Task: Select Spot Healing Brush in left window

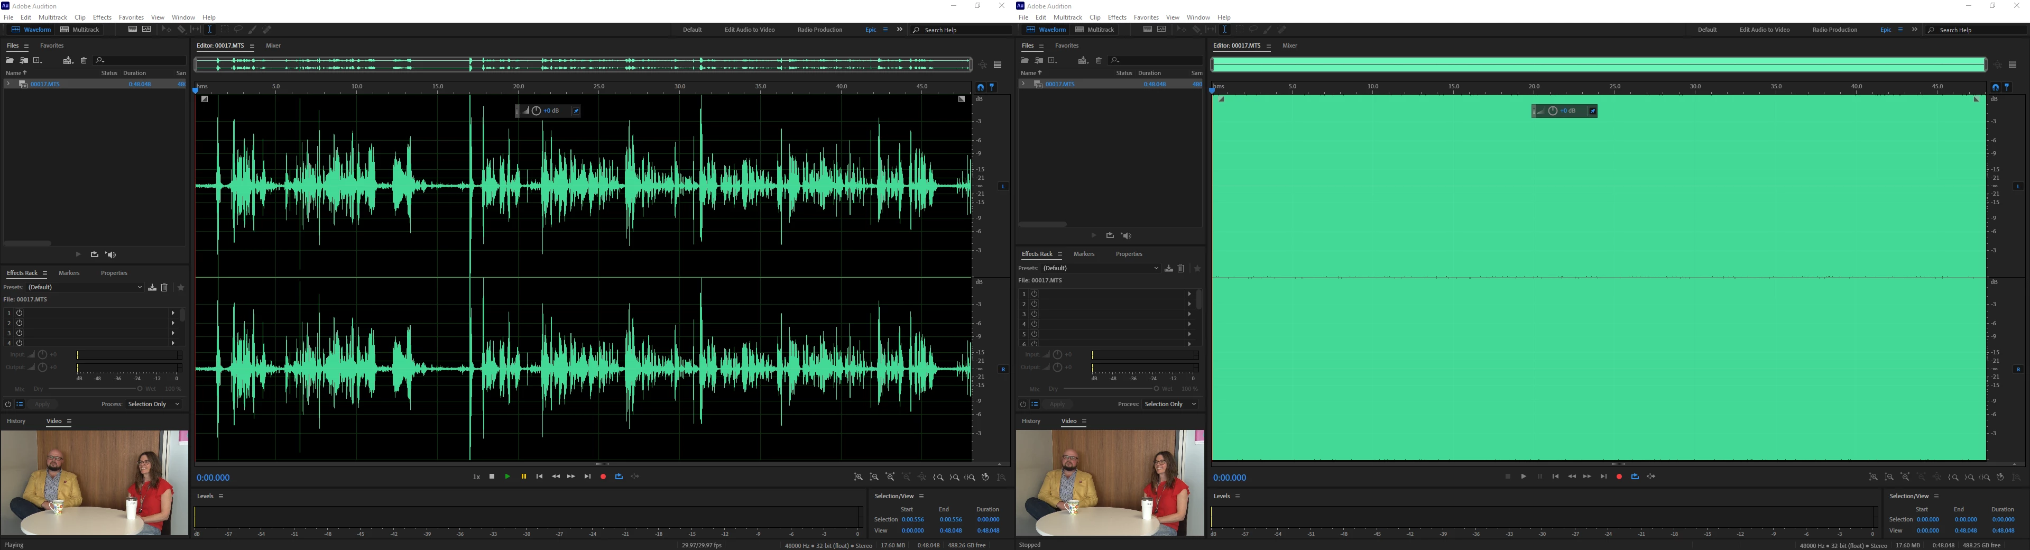Action: (267, 30)
